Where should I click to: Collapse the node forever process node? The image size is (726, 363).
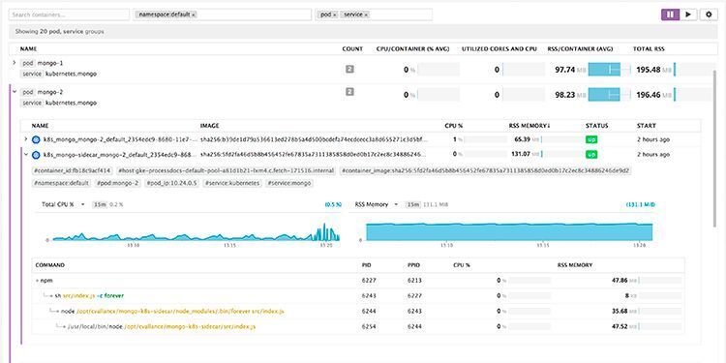[57, 311]
